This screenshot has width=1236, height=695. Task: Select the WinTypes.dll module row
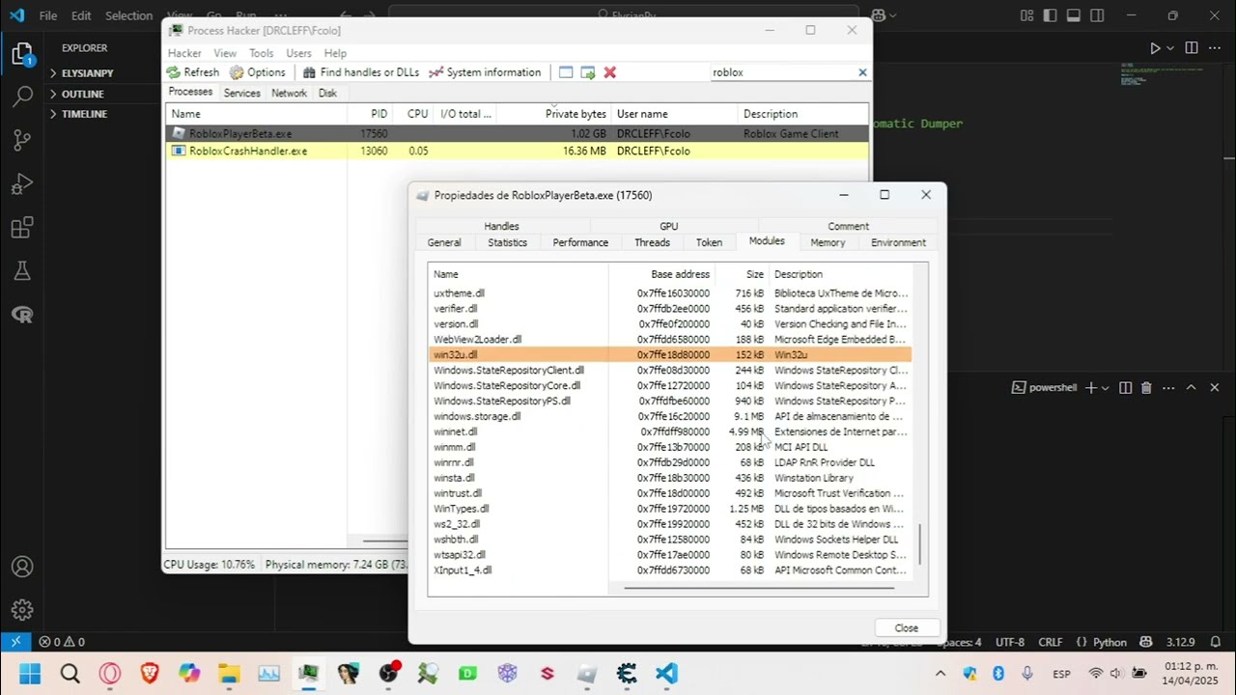coord(670,509)
